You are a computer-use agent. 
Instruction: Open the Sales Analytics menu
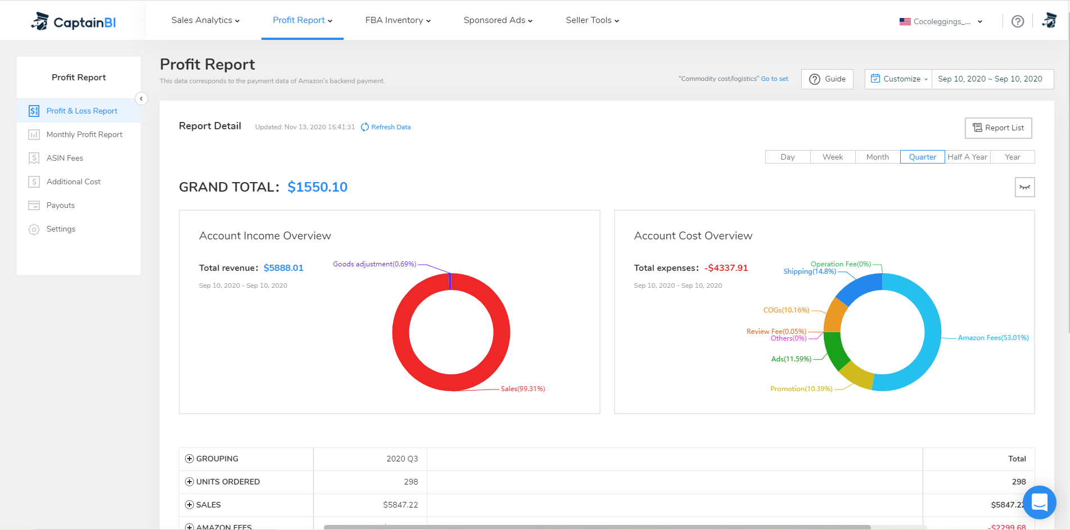(x=205, y=20)
